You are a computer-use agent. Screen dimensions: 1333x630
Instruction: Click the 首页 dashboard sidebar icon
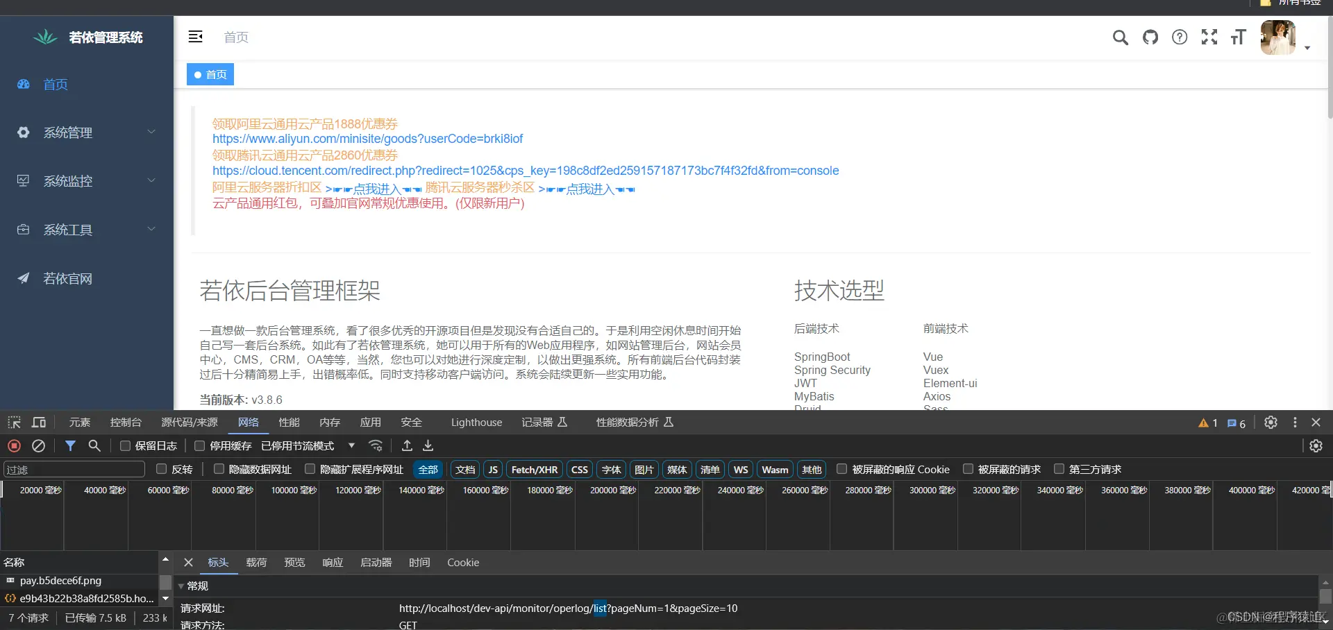click(24, 84)
